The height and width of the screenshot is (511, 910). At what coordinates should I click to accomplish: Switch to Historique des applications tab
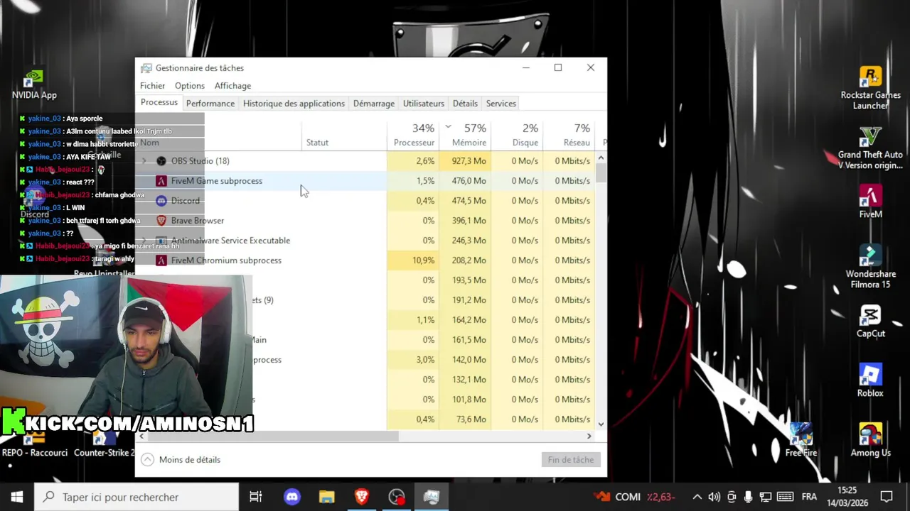pos(294,104)
